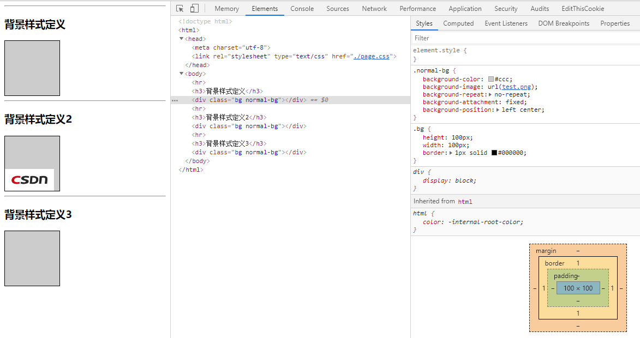Collapse the head element node
Image resolution: width=640 pixels, height=338 pixels.
pos(182,39)
